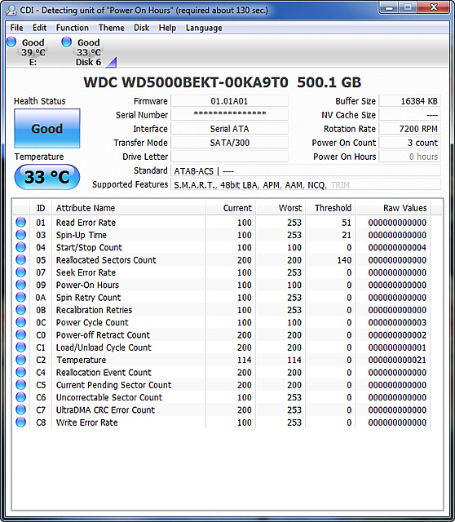Image resolution: width=455 pixels, height=522 pixels.
Task: Click the NV Cache Size field
Action: 409,115
